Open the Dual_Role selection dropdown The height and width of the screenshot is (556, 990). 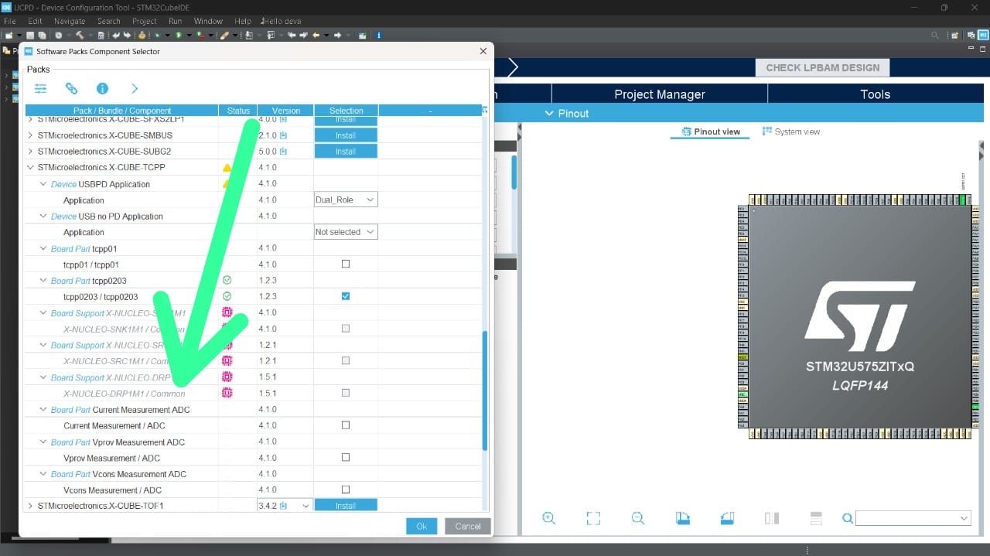[x=345, y=199]
